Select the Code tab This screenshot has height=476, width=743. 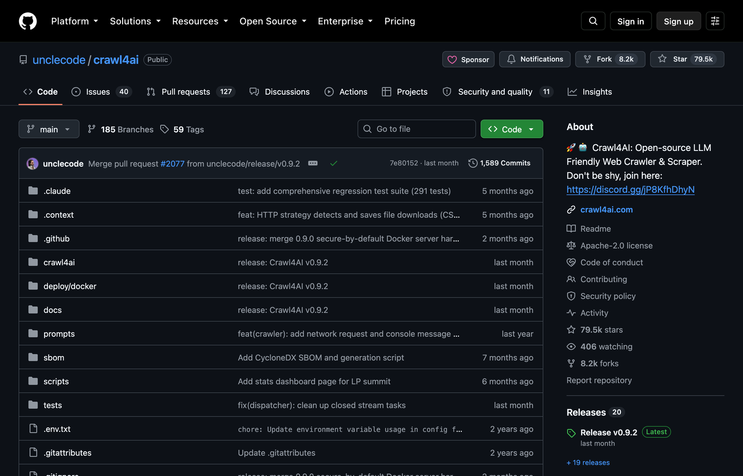tap(40, 92)
